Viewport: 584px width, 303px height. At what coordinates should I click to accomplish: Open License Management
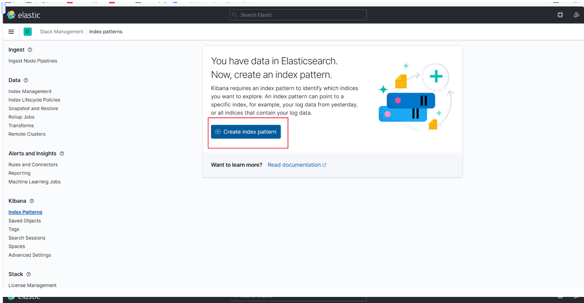(x=33, y=286)
